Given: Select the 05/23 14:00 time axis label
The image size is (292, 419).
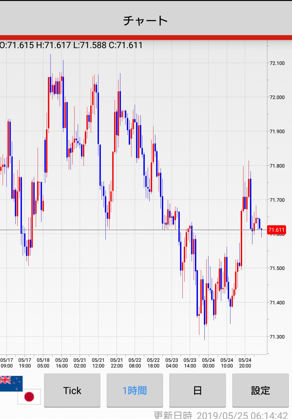Looking at the screenshot, I should point(190,363).
